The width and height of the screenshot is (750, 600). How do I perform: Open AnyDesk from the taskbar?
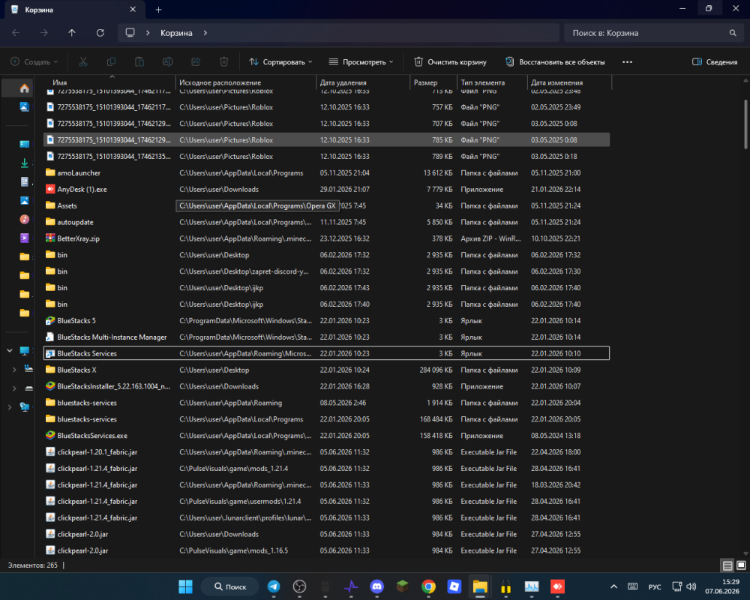point(557,586)
